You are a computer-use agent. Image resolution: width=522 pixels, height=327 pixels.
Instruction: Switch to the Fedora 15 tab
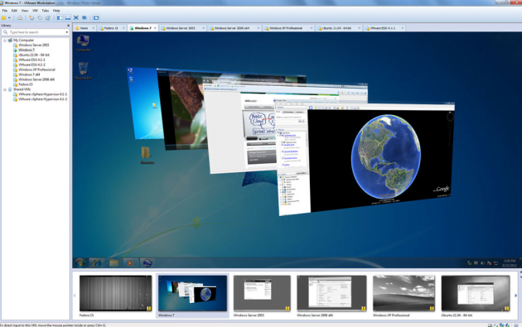(112, 28)
